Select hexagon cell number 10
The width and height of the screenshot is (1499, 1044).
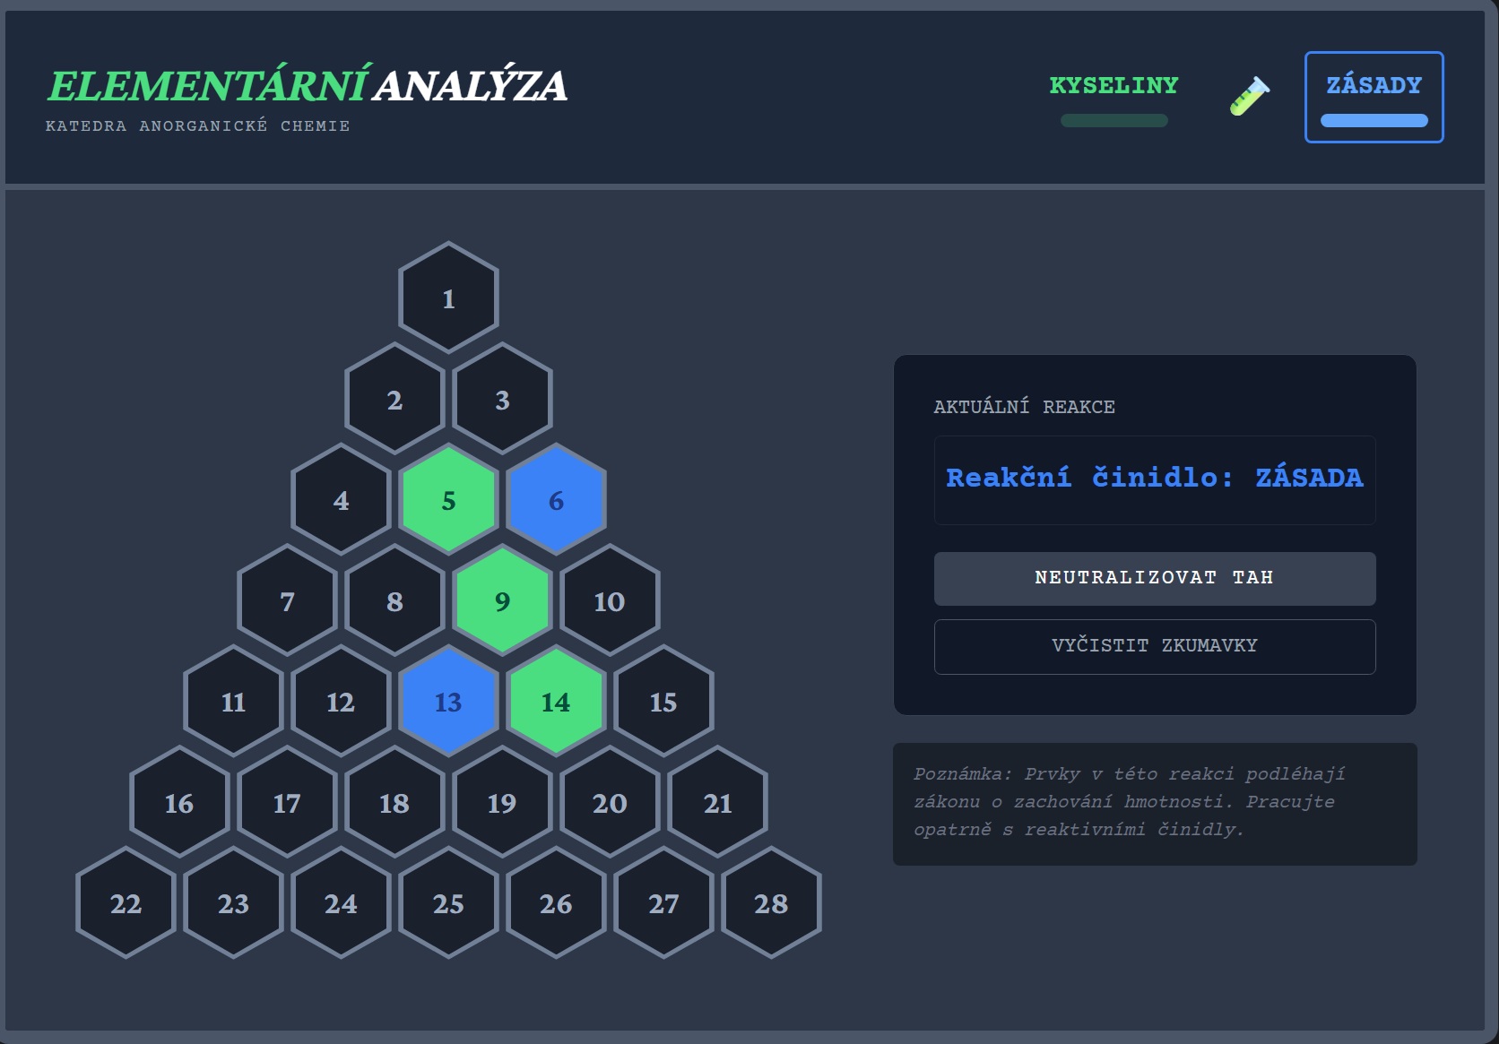pyautogui.click(x=610, y=601)
